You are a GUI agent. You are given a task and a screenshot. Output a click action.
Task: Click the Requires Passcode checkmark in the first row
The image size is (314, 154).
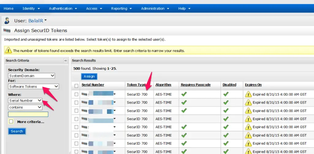click(184, 94)
